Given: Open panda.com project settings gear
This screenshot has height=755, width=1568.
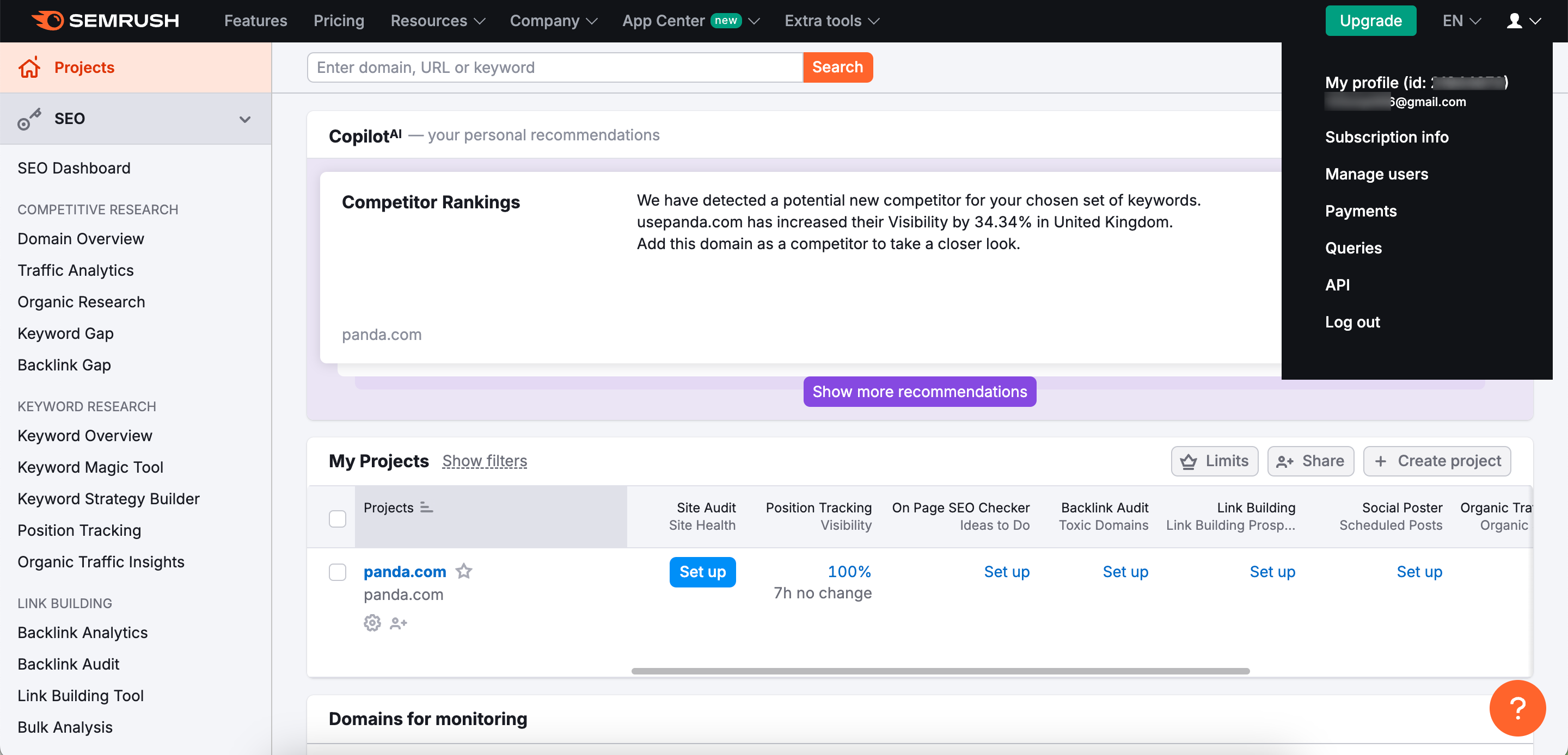Looking at the screenshot, I should [372, 623].
